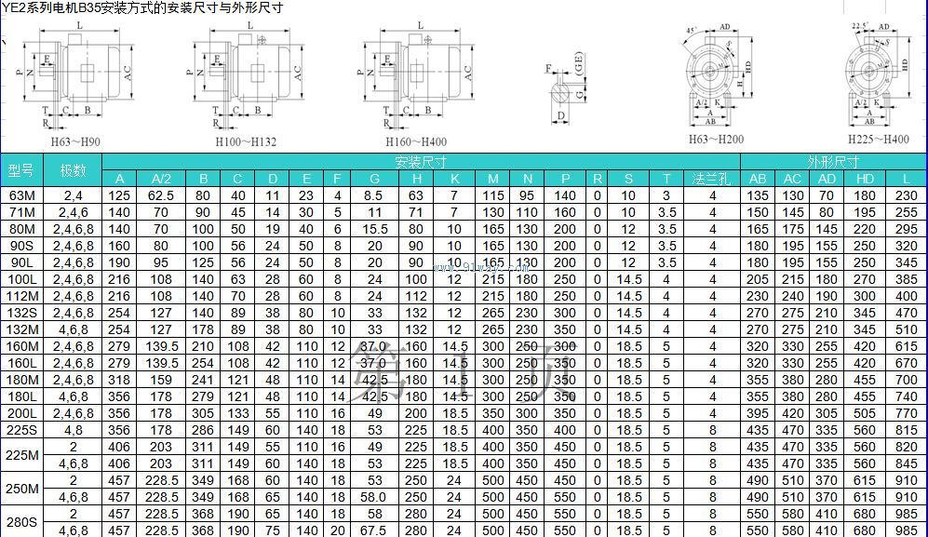Viewport: 928px width, 537px height.
Task: Click the A/2 column header
Action: (x=161, y=179)
